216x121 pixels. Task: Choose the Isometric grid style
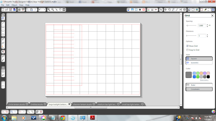[x=199, y=63]
